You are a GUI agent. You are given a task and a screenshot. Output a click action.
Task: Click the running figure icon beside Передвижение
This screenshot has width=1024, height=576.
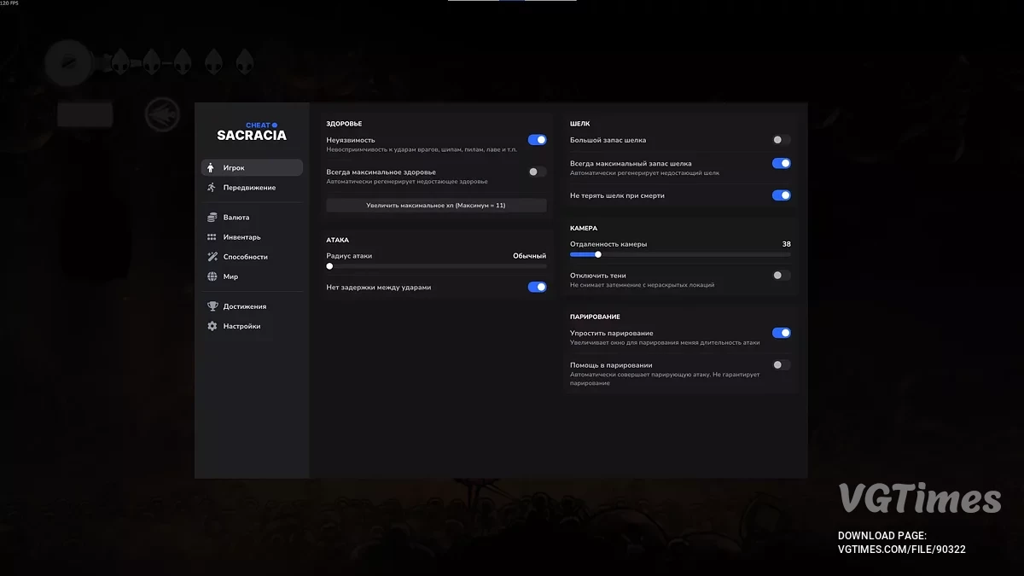(x=212, y=187)
